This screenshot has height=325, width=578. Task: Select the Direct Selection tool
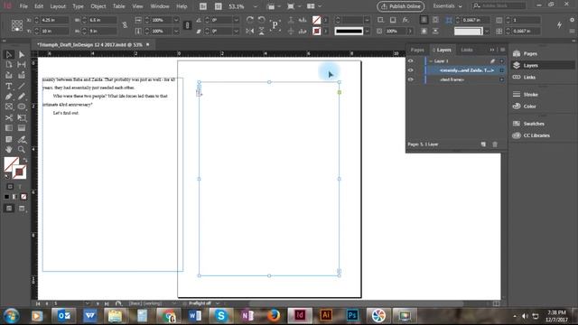click(x=22, y=54)
